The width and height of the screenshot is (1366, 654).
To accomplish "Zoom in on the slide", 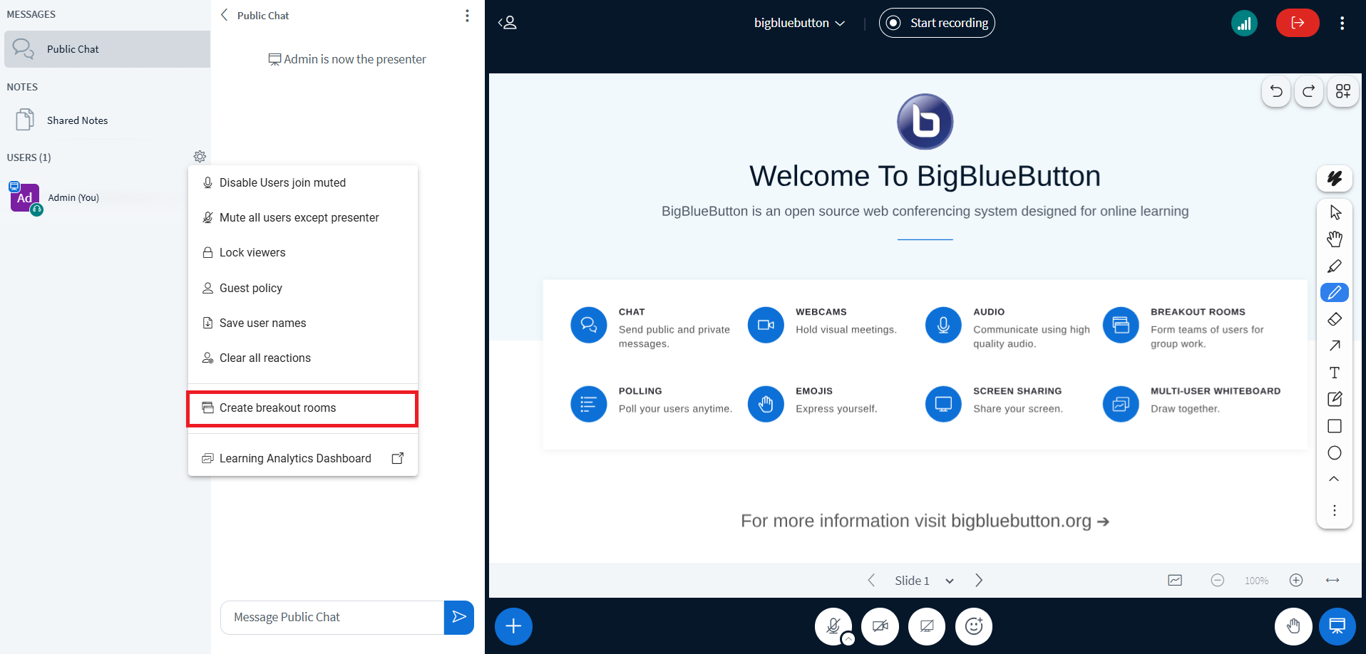I will pos(1296,581).
